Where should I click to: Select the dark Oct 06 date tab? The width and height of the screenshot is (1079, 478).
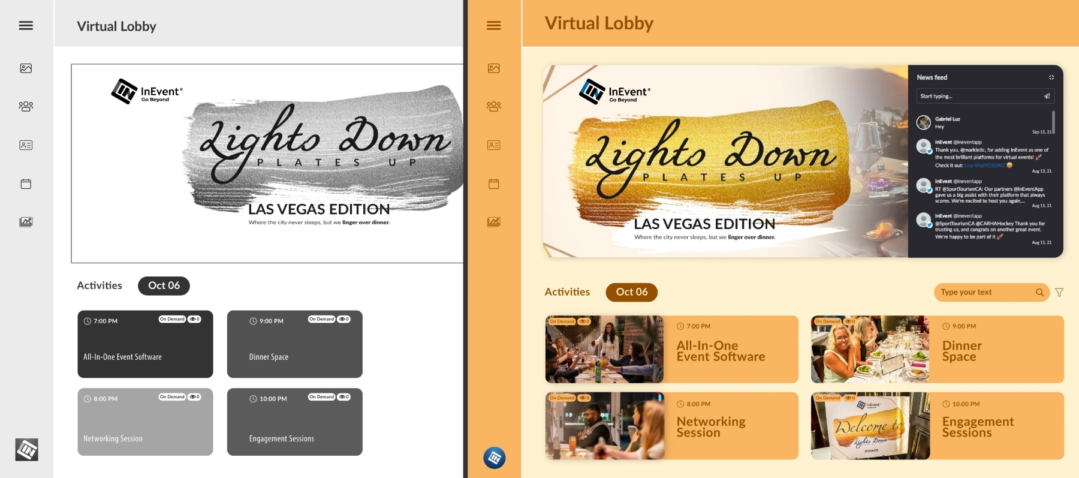(164, 285)
